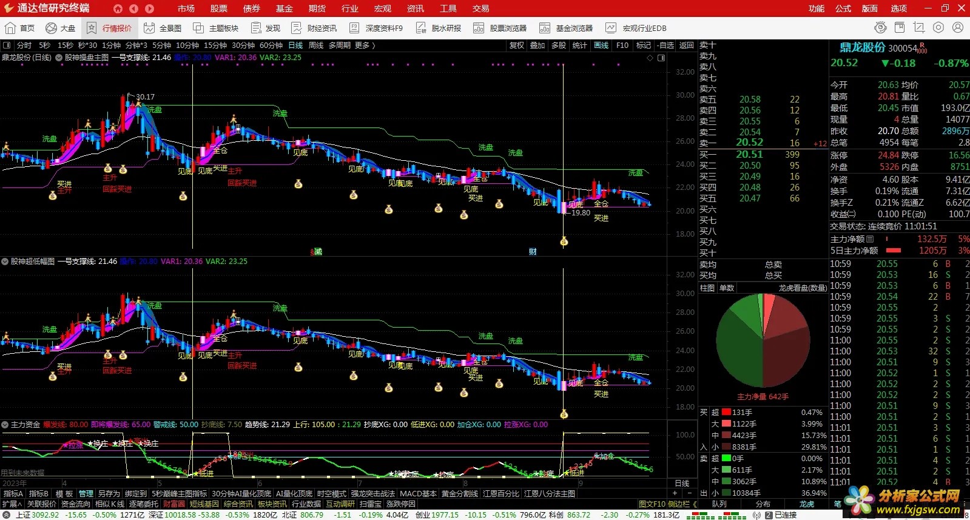The image size is (970, 520).
Task: Click the F10 button
Action: coord(622,46)
